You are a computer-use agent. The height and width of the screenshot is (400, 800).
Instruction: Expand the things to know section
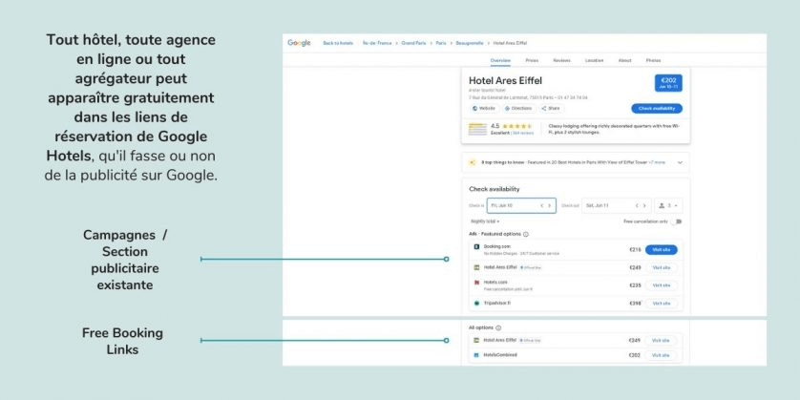pyautogui.click(x=680, y=163)
